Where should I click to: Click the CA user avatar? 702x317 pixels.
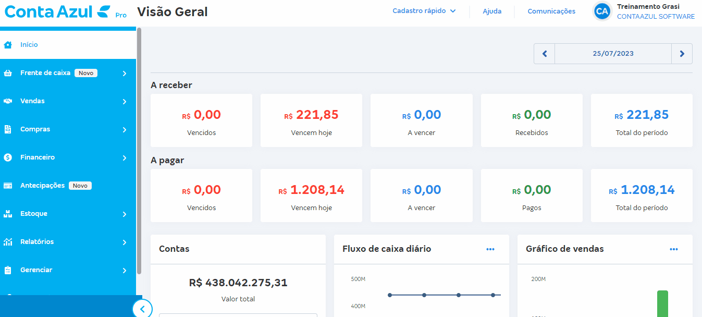click(602, 11)
